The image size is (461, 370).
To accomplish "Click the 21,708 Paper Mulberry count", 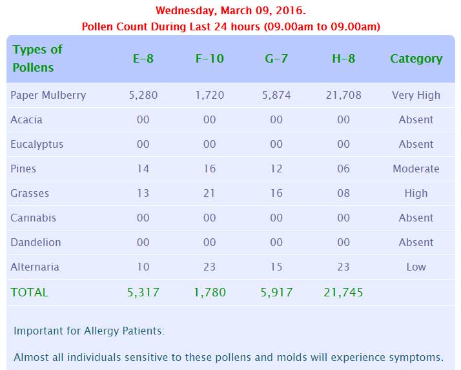I will pos(343,95).
